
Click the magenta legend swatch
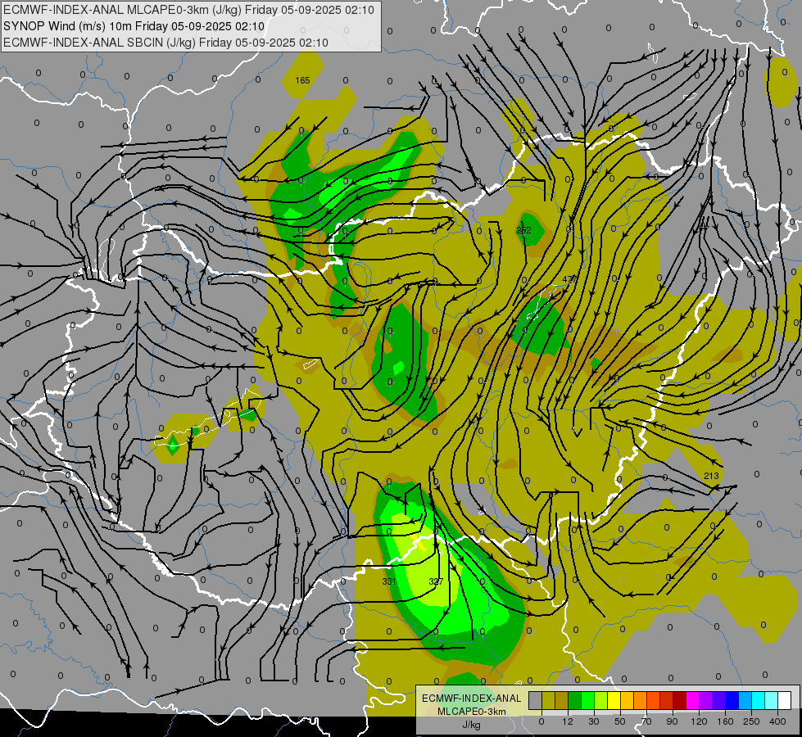[692, 700]
